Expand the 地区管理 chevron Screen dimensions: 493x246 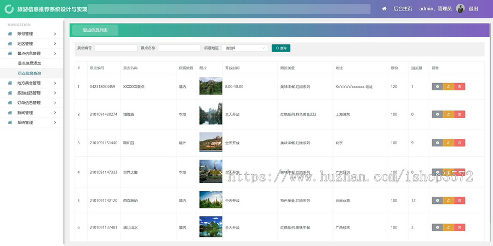click(x=55, y=44)
